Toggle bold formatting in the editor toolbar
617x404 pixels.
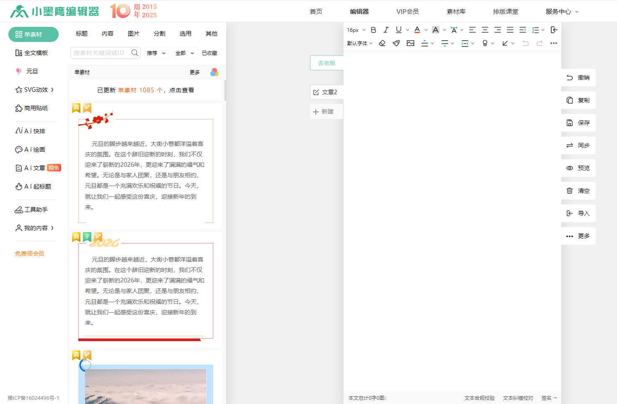click(x=373, y=30)
